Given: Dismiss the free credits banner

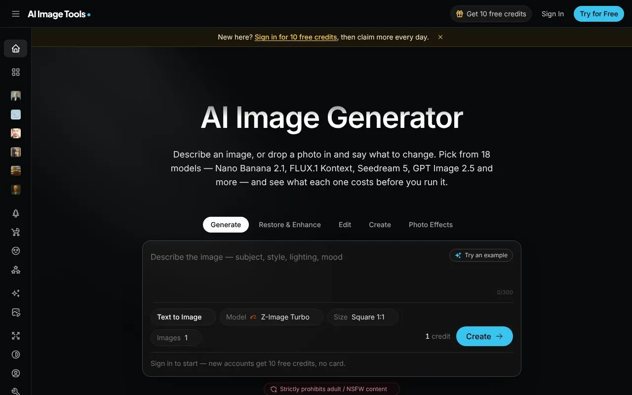Looking at the screenshot, I should 440,37.
